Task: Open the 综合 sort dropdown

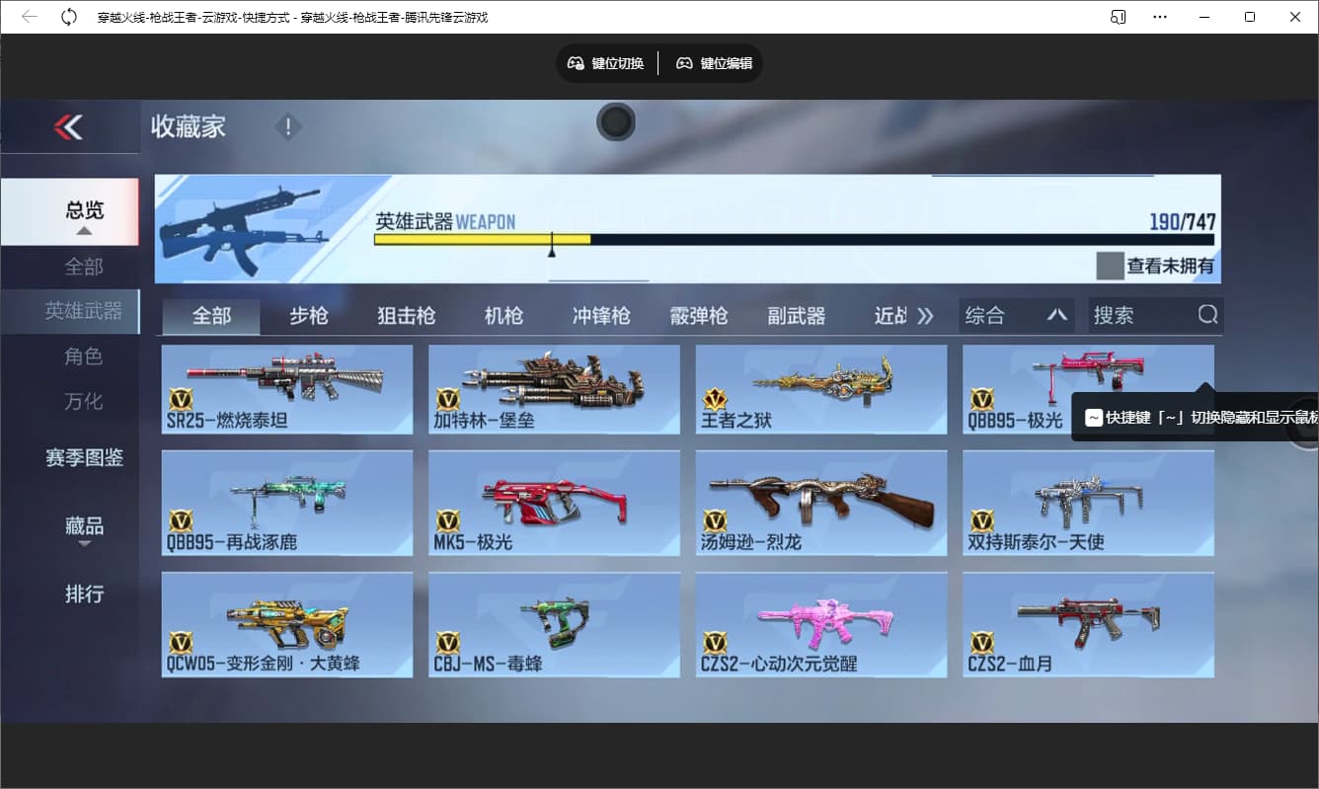Action: click(x=1017, y=316)
